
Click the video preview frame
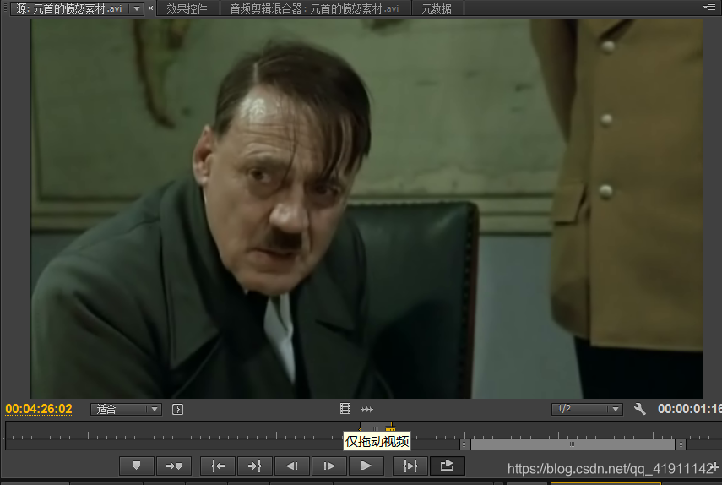pos(366,209)
